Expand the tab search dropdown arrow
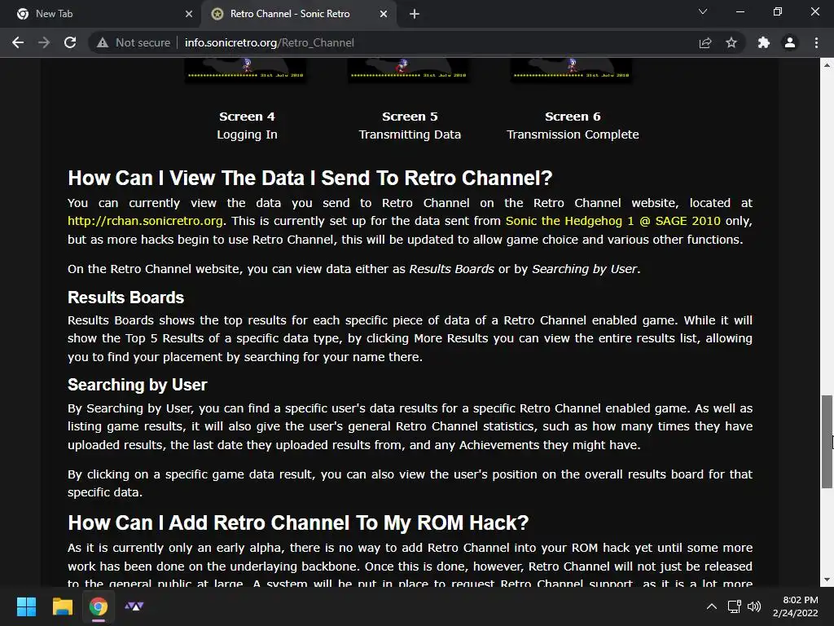This screenshot has height=626, width=834. (x=703, y=11)
